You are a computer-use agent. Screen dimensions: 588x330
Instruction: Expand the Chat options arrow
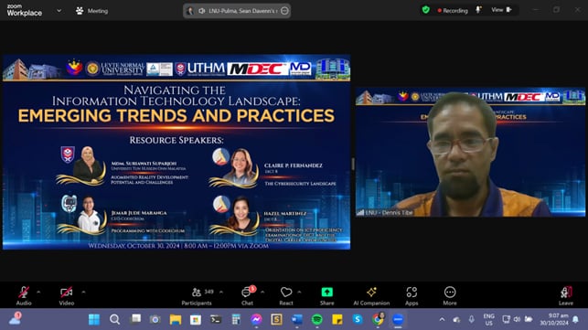[x=262, y=292]
